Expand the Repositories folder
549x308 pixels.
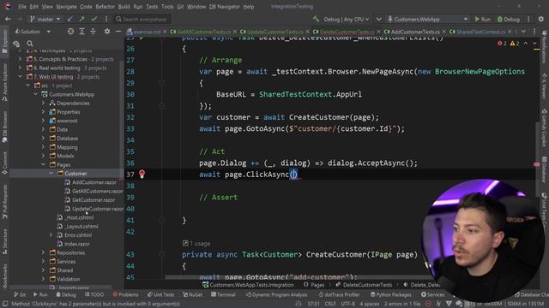[44, 252]
